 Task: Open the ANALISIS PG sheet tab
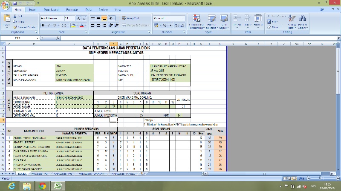pos(63,174)
